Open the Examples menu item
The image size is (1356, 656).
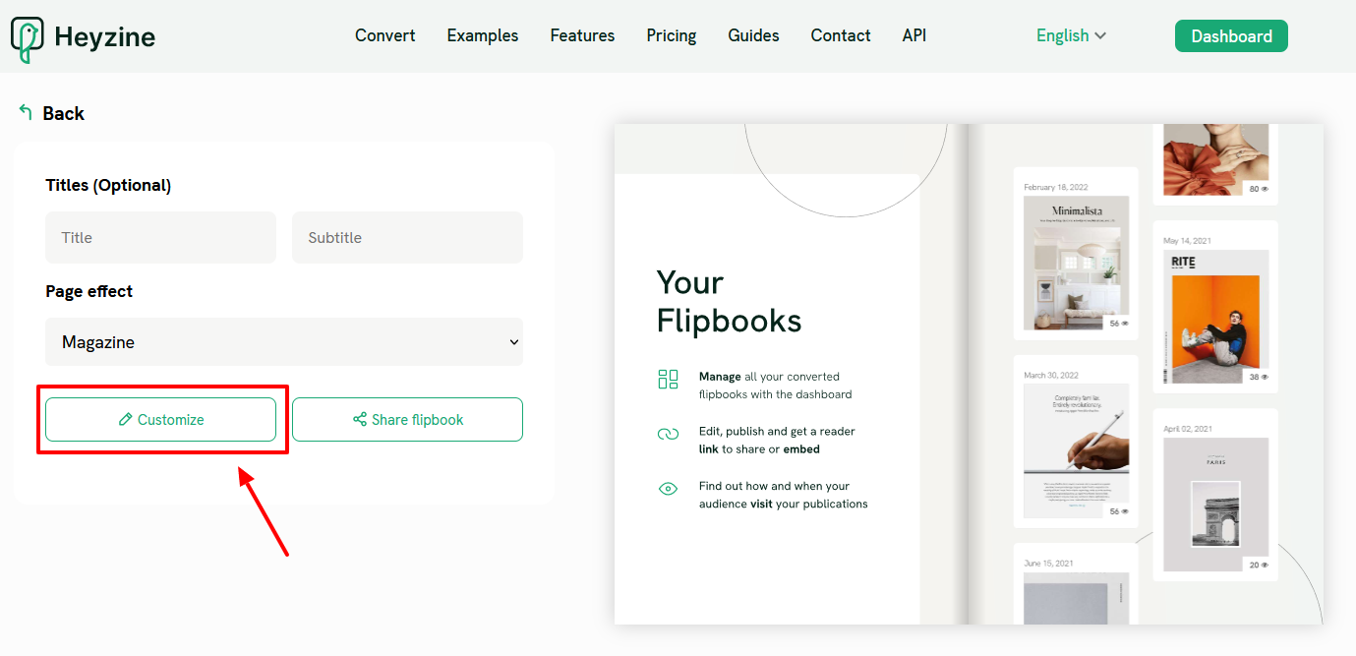(x=483, y=35)
